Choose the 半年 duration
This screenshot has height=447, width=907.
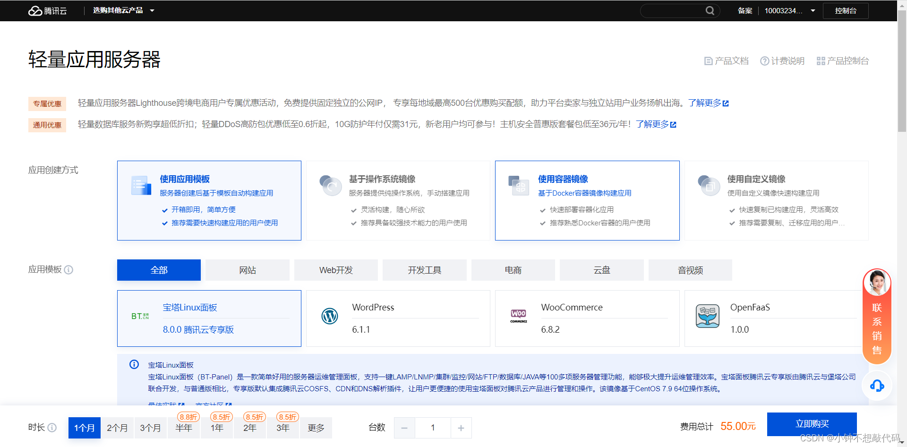click(x=184, y=428)
